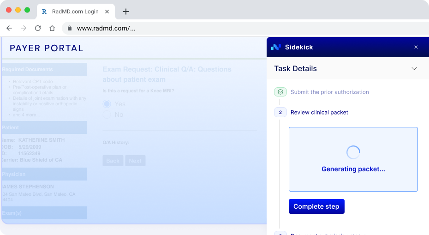Screen dimensions: 429x235
Task: Click the browser forward arrow
Action: [x=24, y=28]
